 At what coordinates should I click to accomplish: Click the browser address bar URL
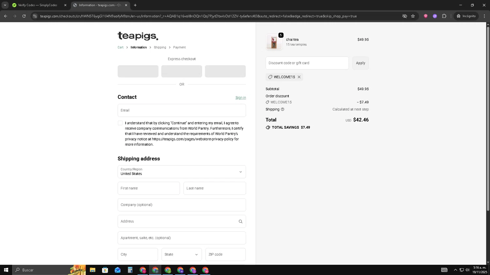coord(198,16)
